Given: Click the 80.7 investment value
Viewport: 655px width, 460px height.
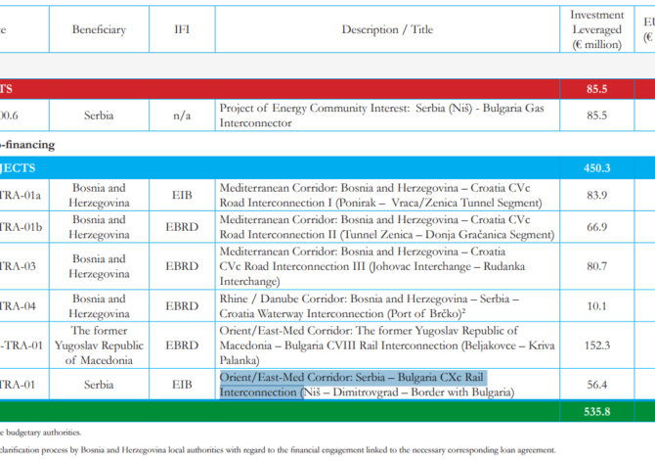Looking at the screenshot, I should coord(596,266).
